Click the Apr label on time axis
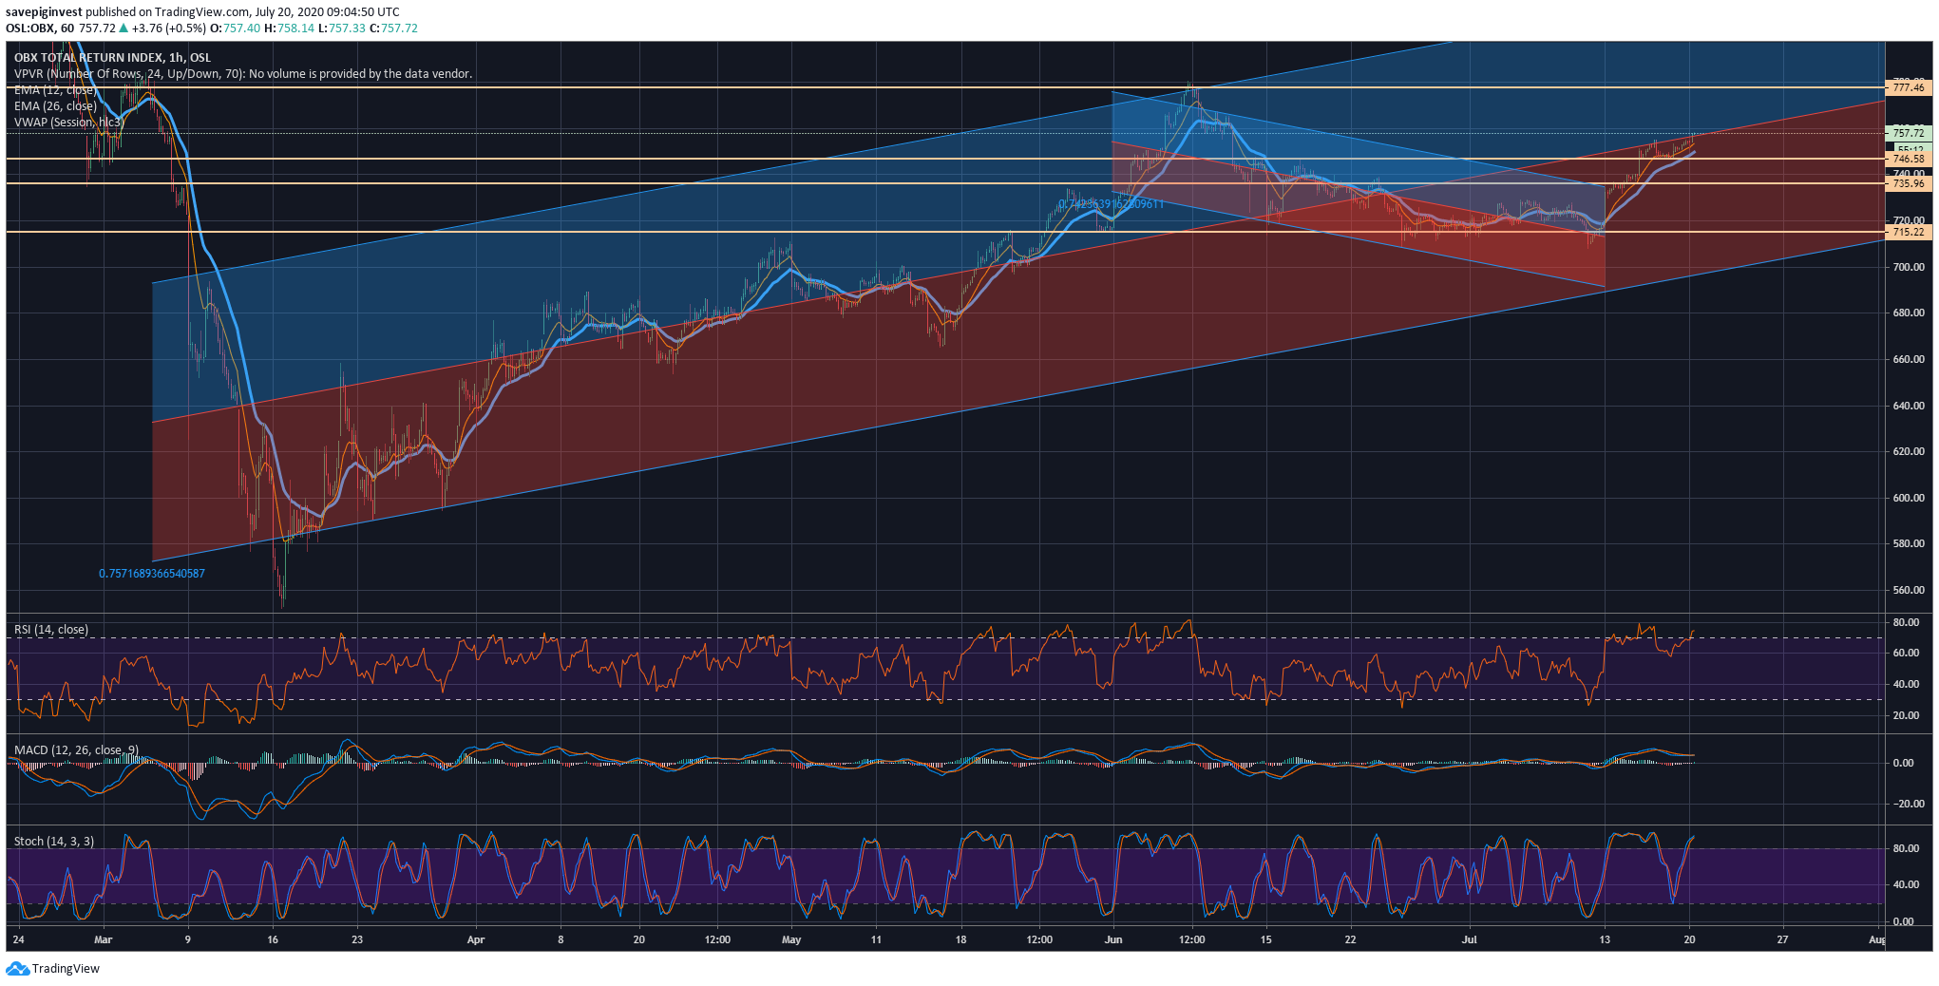The image size is (1939, 986). point(476,940)
